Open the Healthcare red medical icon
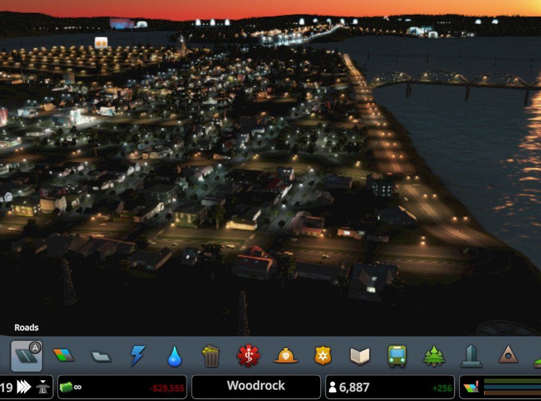 coord(249,356)
